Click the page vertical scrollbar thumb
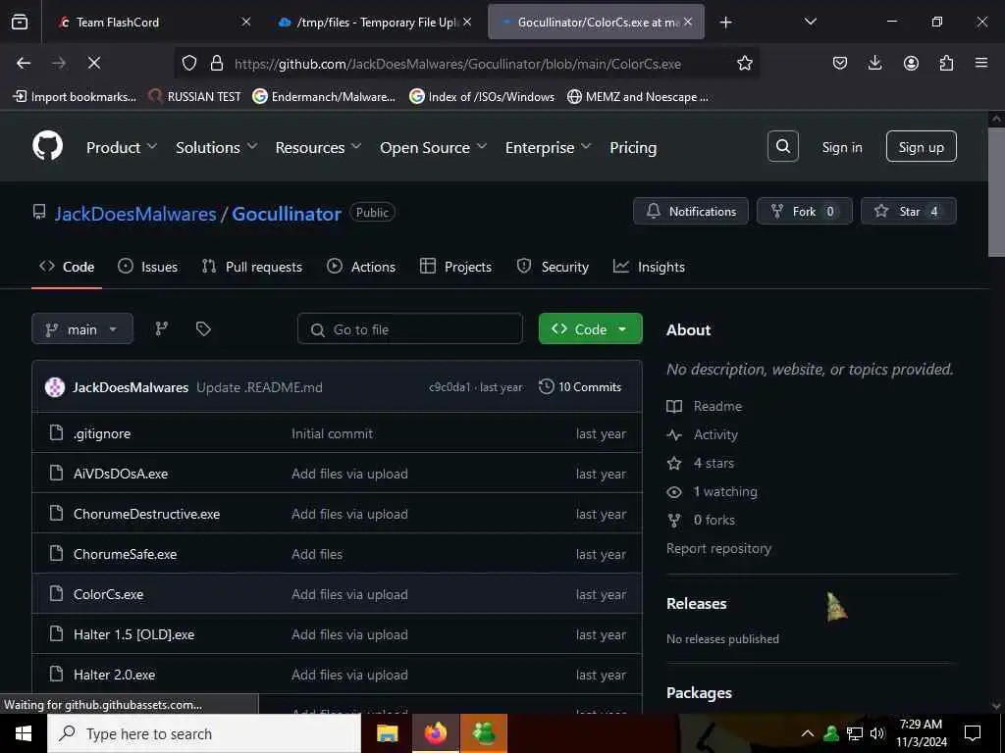Screen dimensions: 1005x753 (x=996, y=192)
